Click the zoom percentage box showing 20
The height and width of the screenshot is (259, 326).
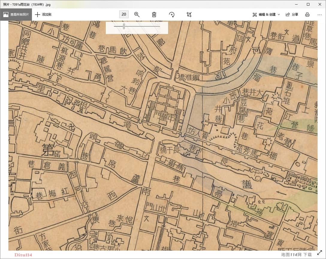coord(124,14)
